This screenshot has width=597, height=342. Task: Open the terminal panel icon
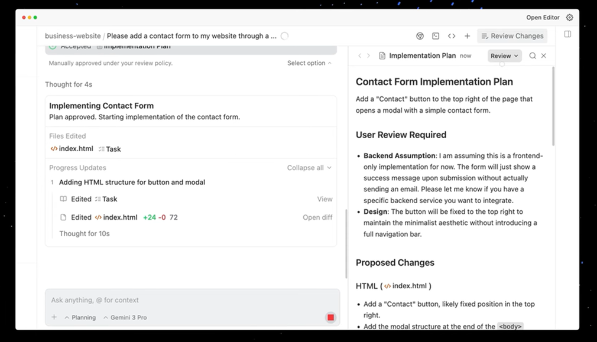436,36
